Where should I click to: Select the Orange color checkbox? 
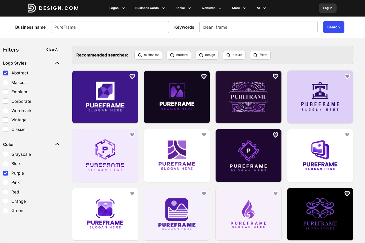[x=6, y=201]
